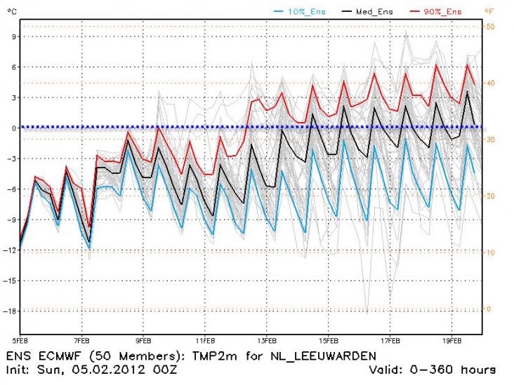This screenshot has height=385, width=514.
Task: Click the 0 value on Fahrenheit axis
Action: [x=489, y=309]
